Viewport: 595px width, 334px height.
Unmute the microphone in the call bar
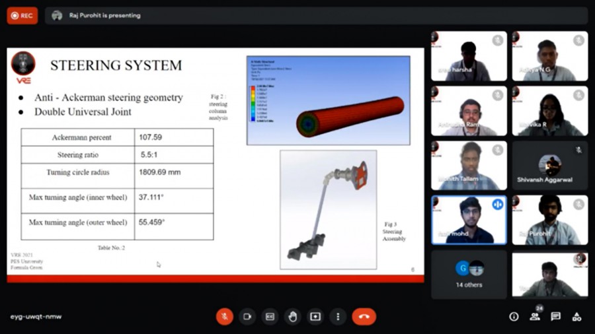tap(224, 317)
